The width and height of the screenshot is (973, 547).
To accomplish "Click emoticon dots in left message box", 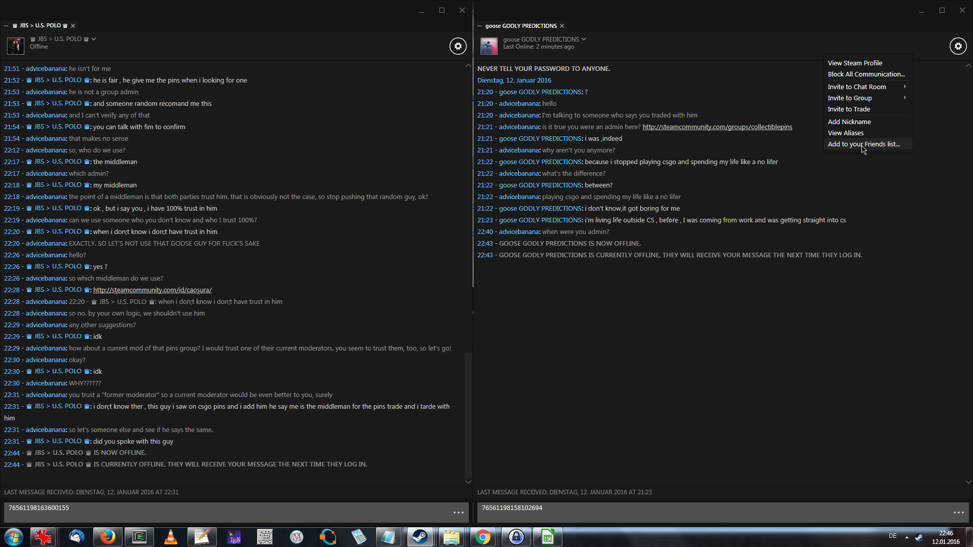I will coord(459,513).
